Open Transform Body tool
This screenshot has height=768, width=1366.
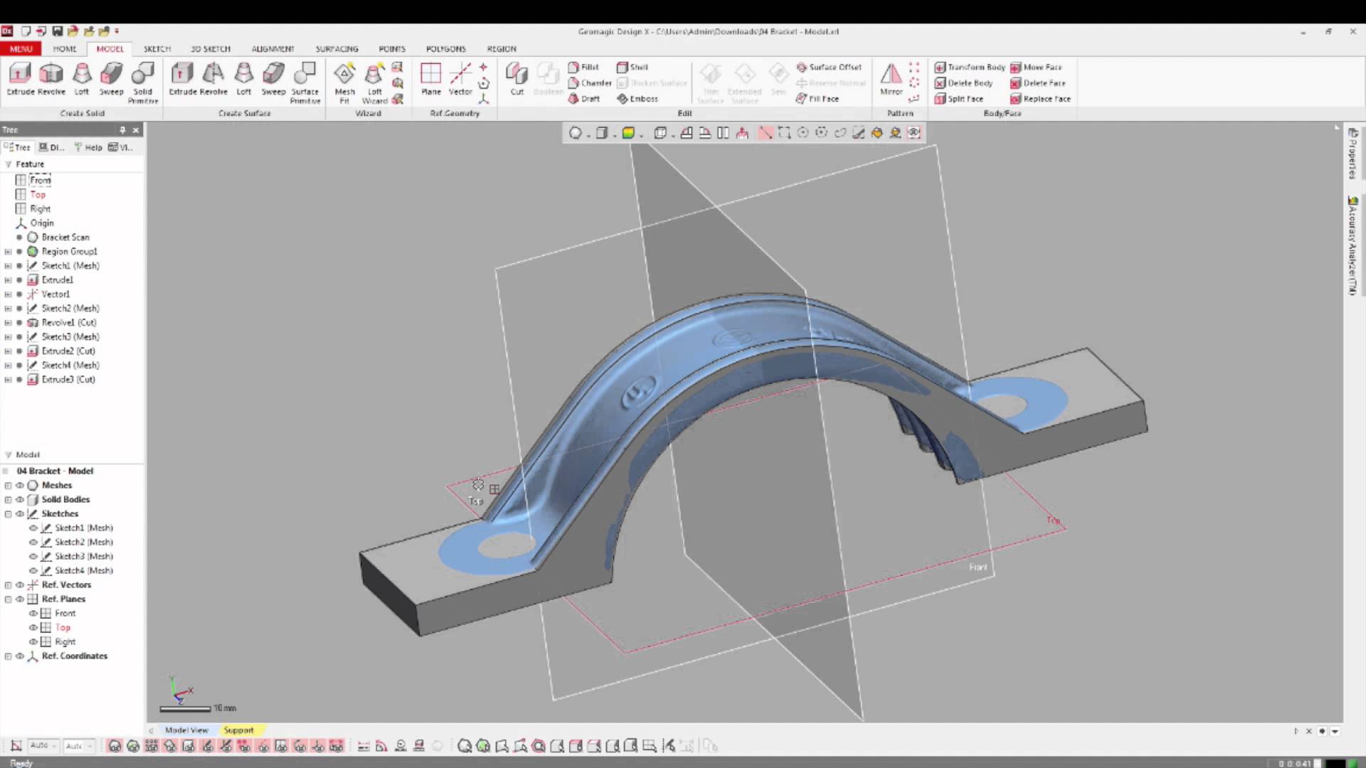pyautogui.click(x=970, y=67)
